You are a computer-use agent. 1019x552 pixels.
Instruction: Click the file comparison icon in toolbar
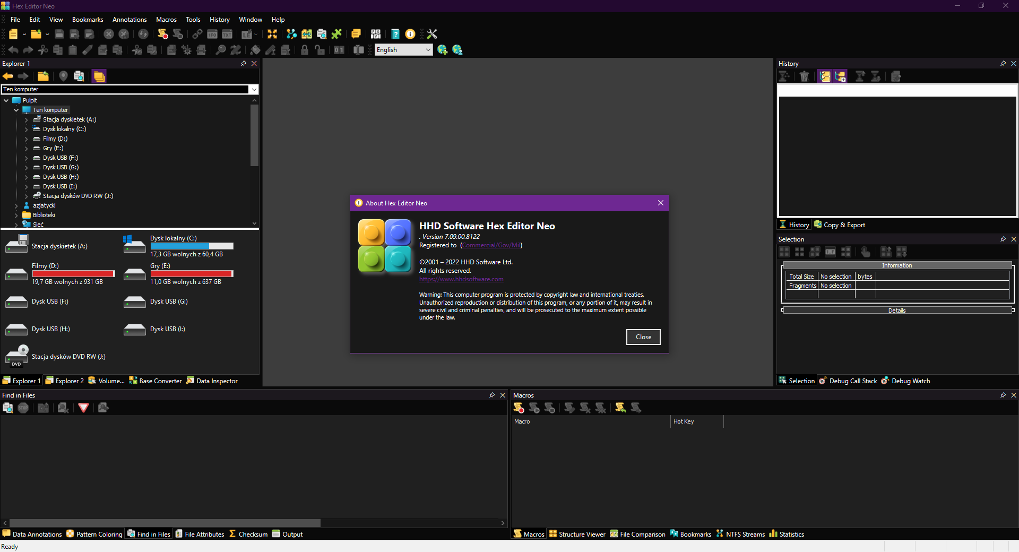[307, 34]
